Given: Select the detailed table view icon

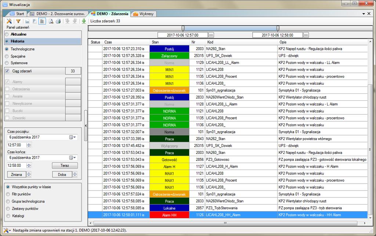Looking at the screenshot, I should (42, 21).
